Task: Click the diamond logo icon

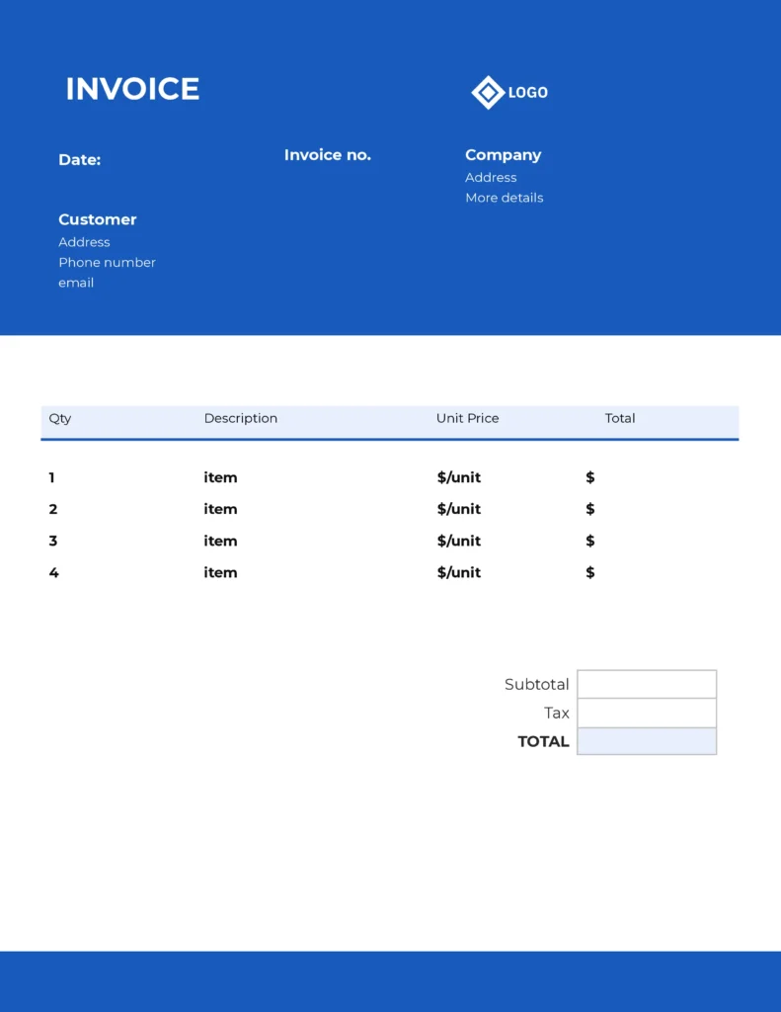Action: click(488, 92)
